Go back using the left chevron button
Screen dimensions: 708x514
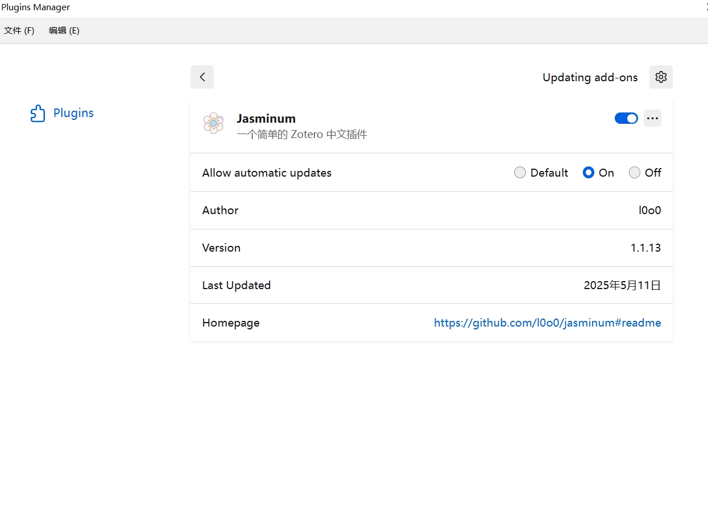pos(202,77)
